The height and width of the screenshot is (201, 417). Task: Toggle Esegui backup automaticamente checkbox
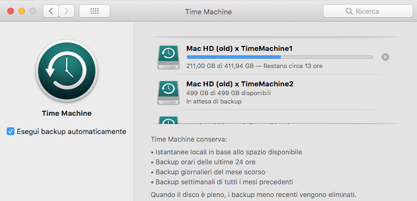pos(11,131)
